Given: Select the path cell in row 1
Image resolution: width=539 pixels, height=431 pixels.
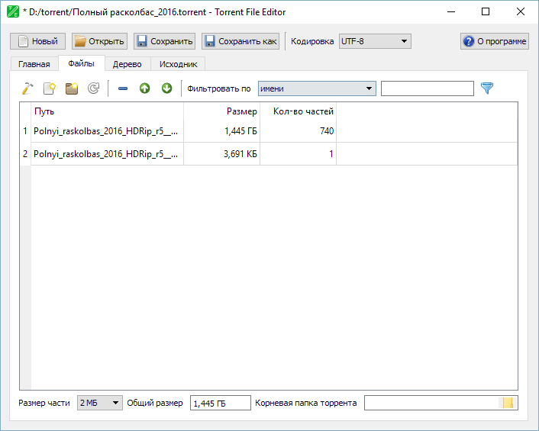Looking at the screenshot, I should pos(107,131).
